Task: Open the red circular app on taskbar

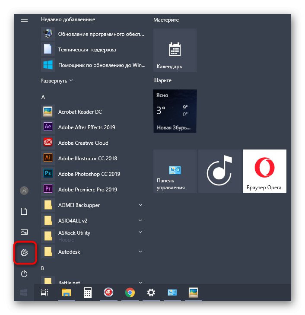Action: (108, 293)
